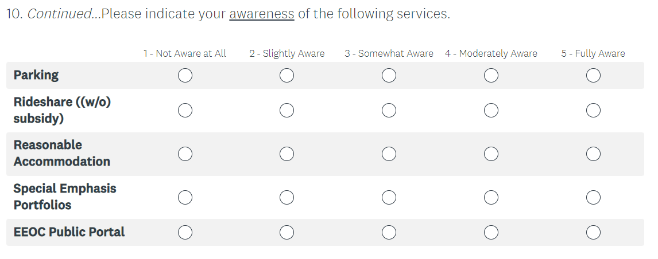Select Slightly Aware for Reasonable Accommodation
Viewport: 658px width, 259px height.
coord(287,154)
